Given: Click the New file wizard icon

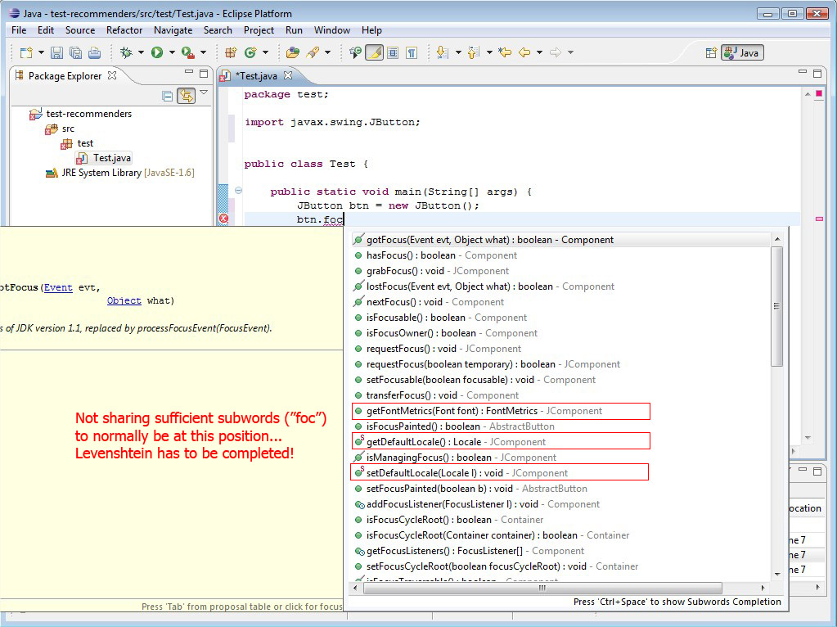Looking at the screenshot, I should [25, 52].
